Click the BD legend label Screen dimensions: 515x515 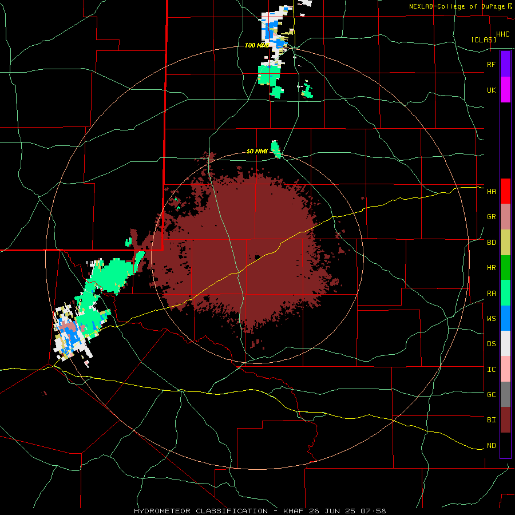tap(491, 243)
